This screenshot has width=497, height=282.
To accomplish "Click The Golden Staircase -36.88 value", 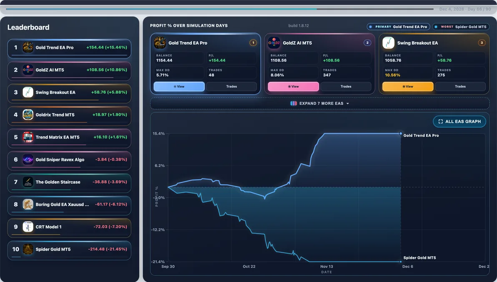I will tap(110, 182).
